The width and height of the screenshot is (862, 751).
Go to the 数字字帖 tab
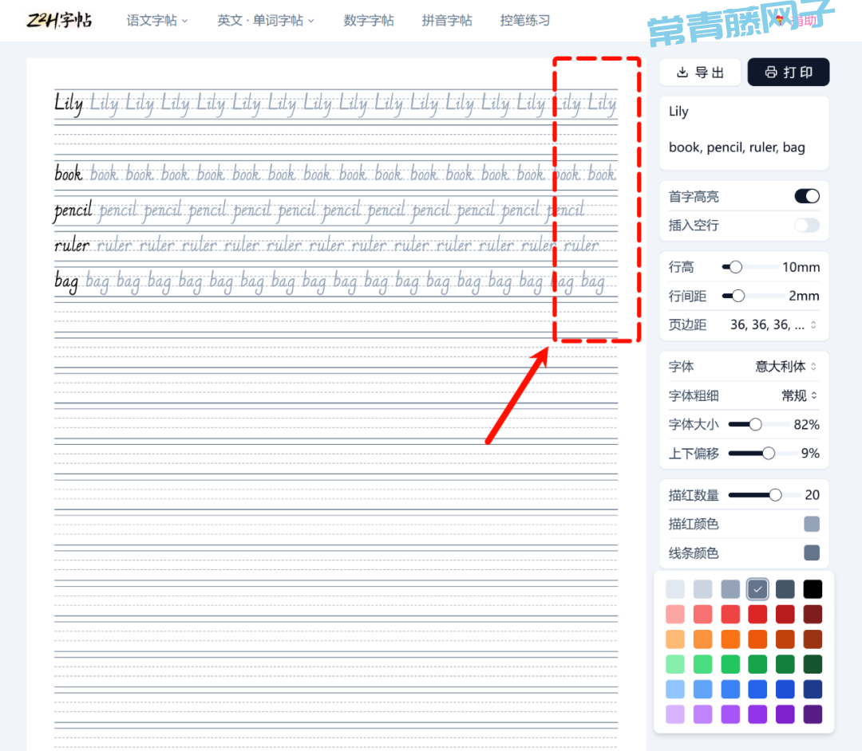point(369,21)
